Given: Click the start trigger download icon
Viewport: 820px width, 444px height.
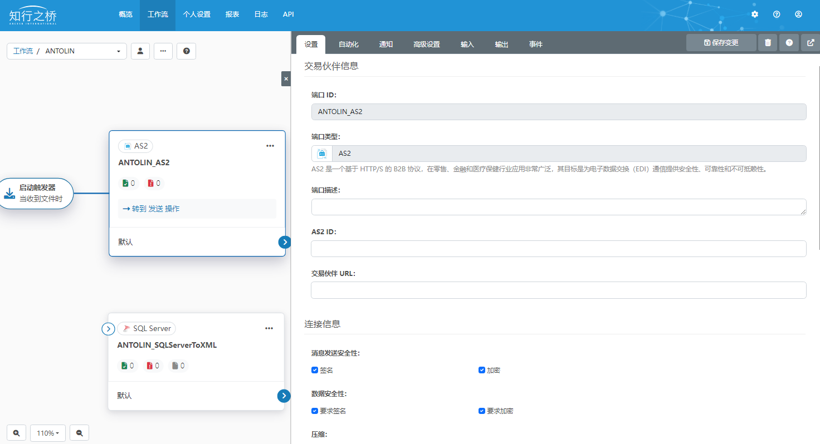Looking at the screenshot, I should (x=9, y=194).
